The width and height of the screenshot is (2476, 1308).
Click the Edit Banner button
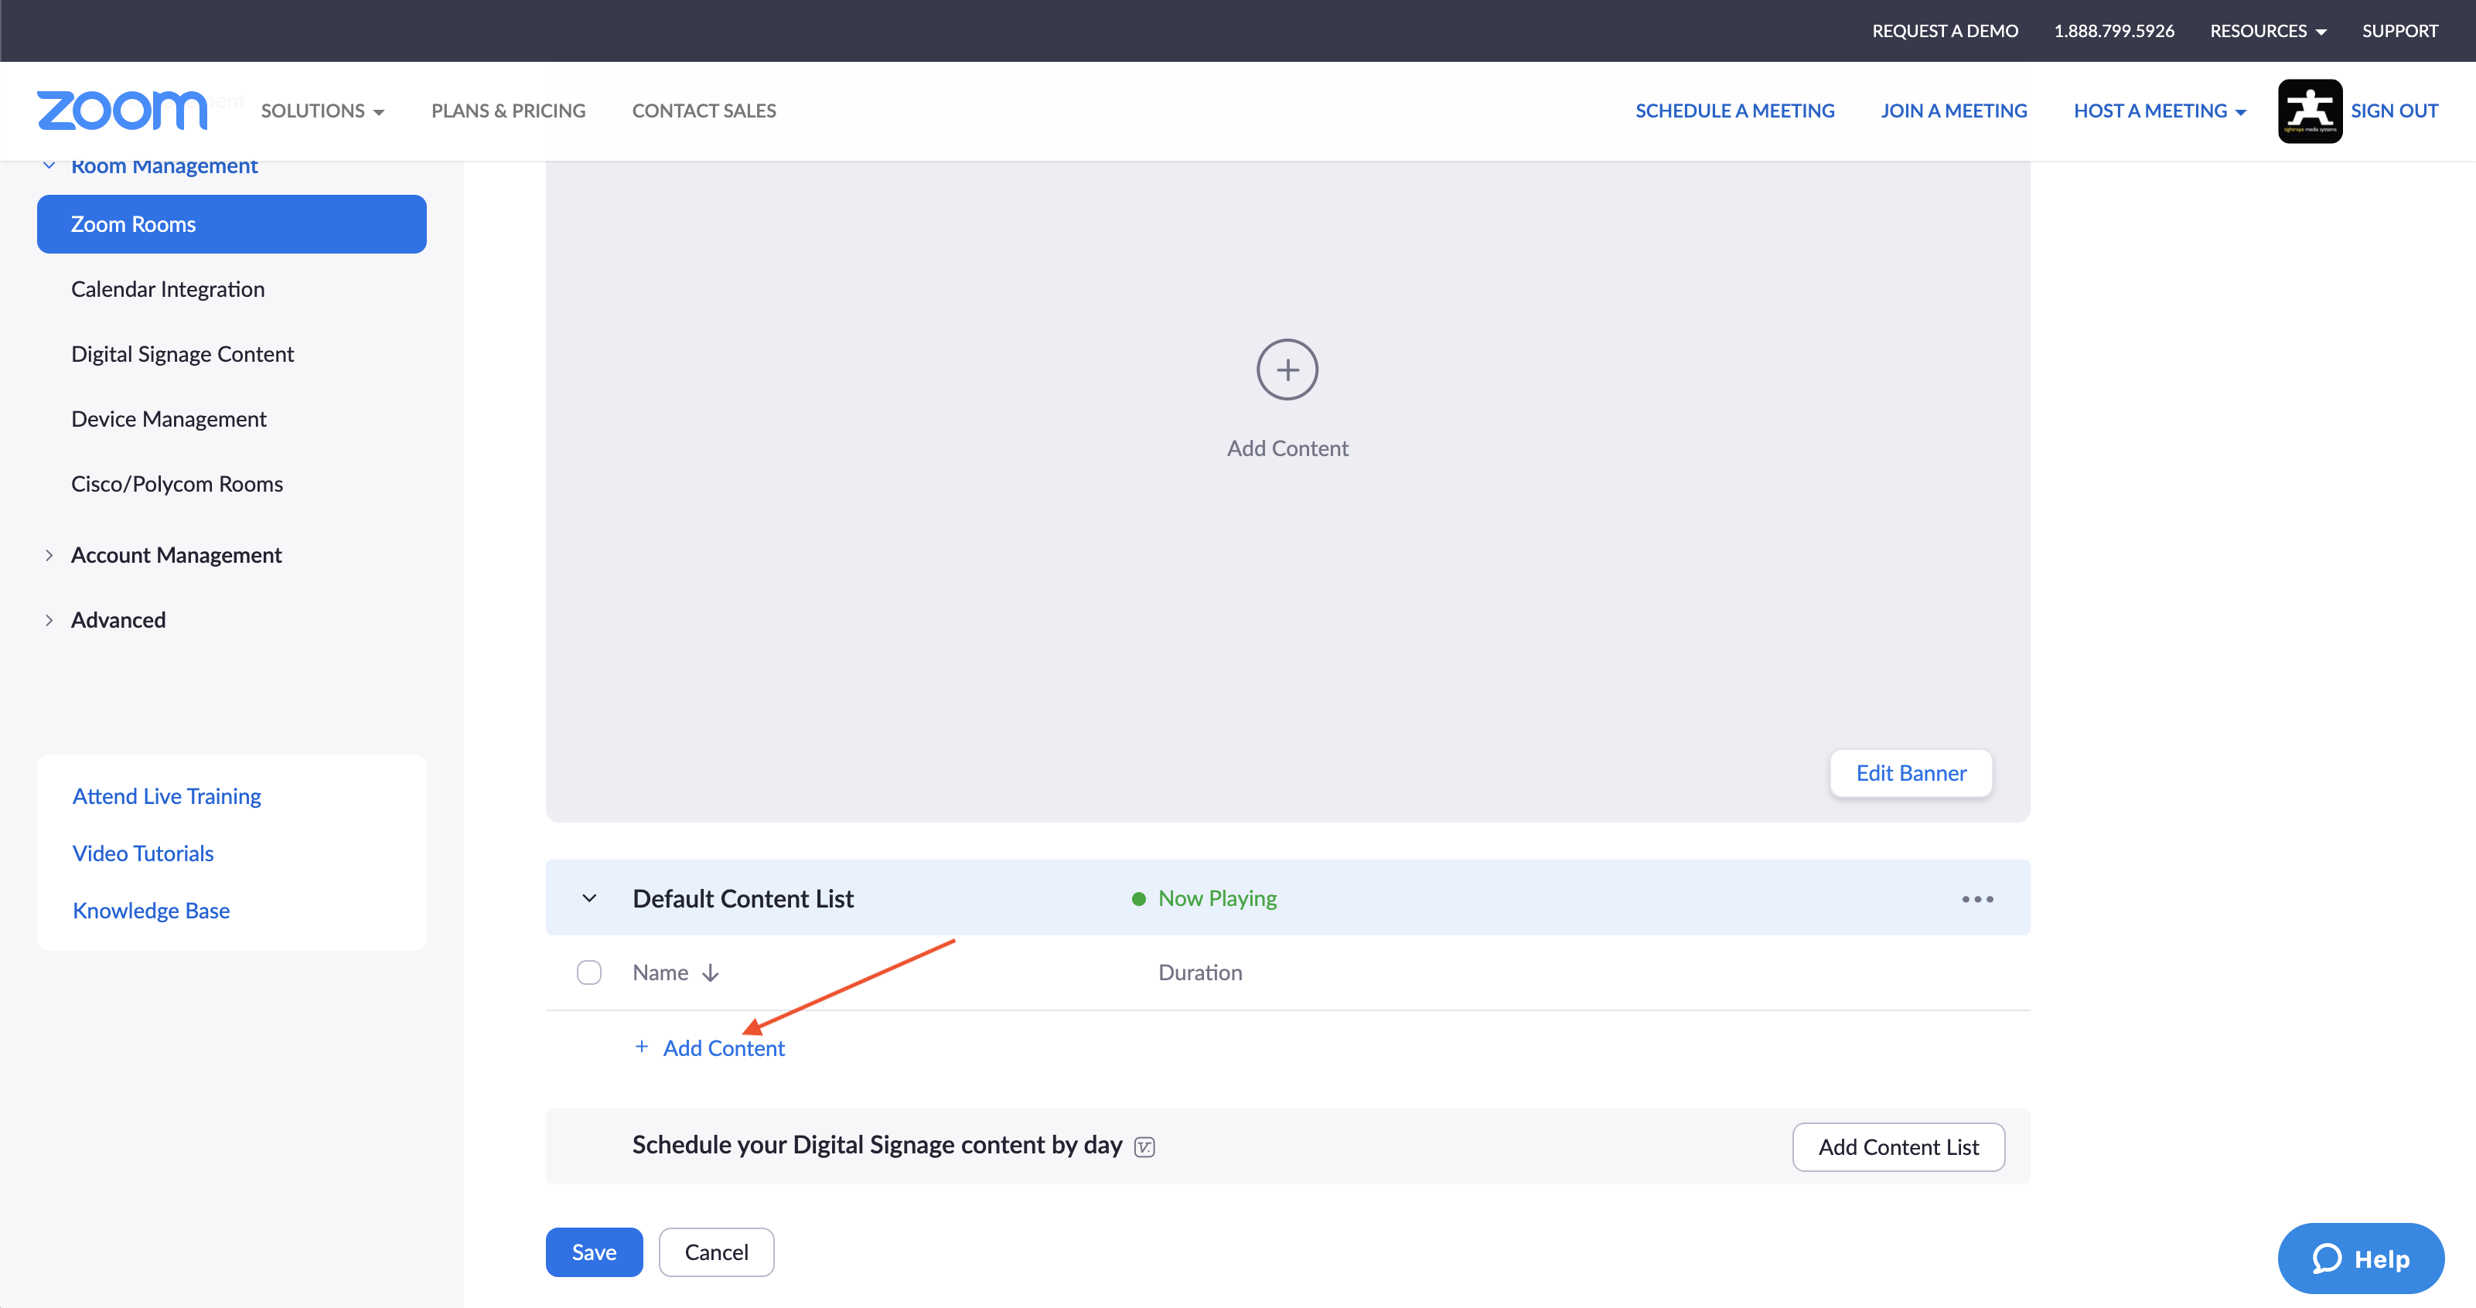(1911, 773)
